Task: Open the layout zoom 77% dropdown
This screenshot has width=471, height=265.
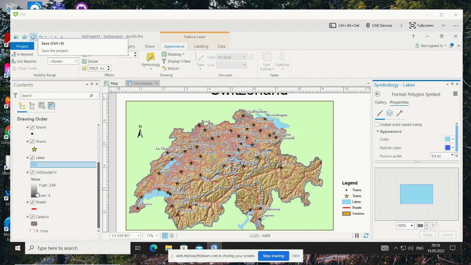Action: coord(157,236)
